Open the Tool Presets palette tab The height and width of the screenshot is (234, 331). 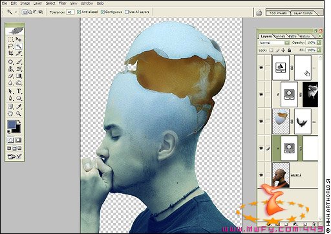point(278,13)
